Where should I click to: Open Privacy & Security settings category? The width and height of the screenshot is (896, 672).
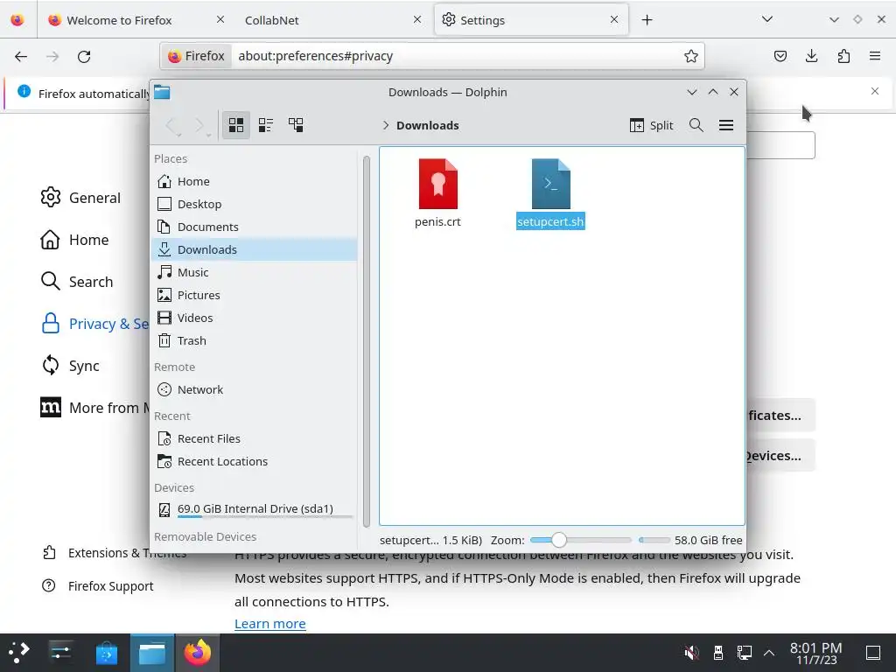pos(94,324)
